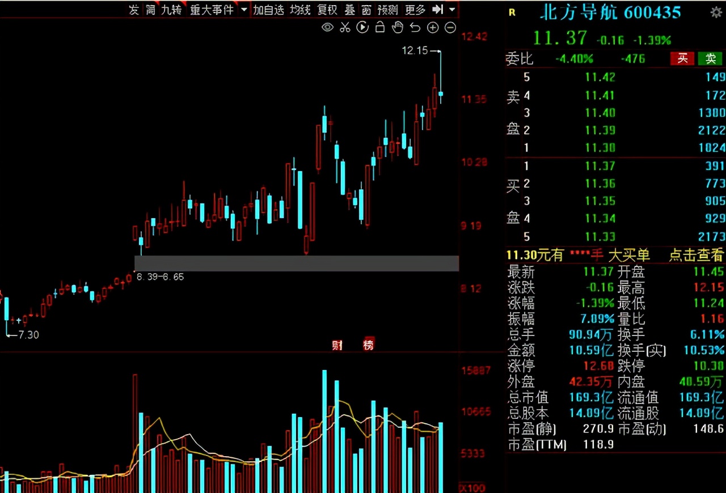Viewport: 726px width, 493px height.
Task: Click the gray gap zone band 8.39-8.65
Action: coord(296,263)
